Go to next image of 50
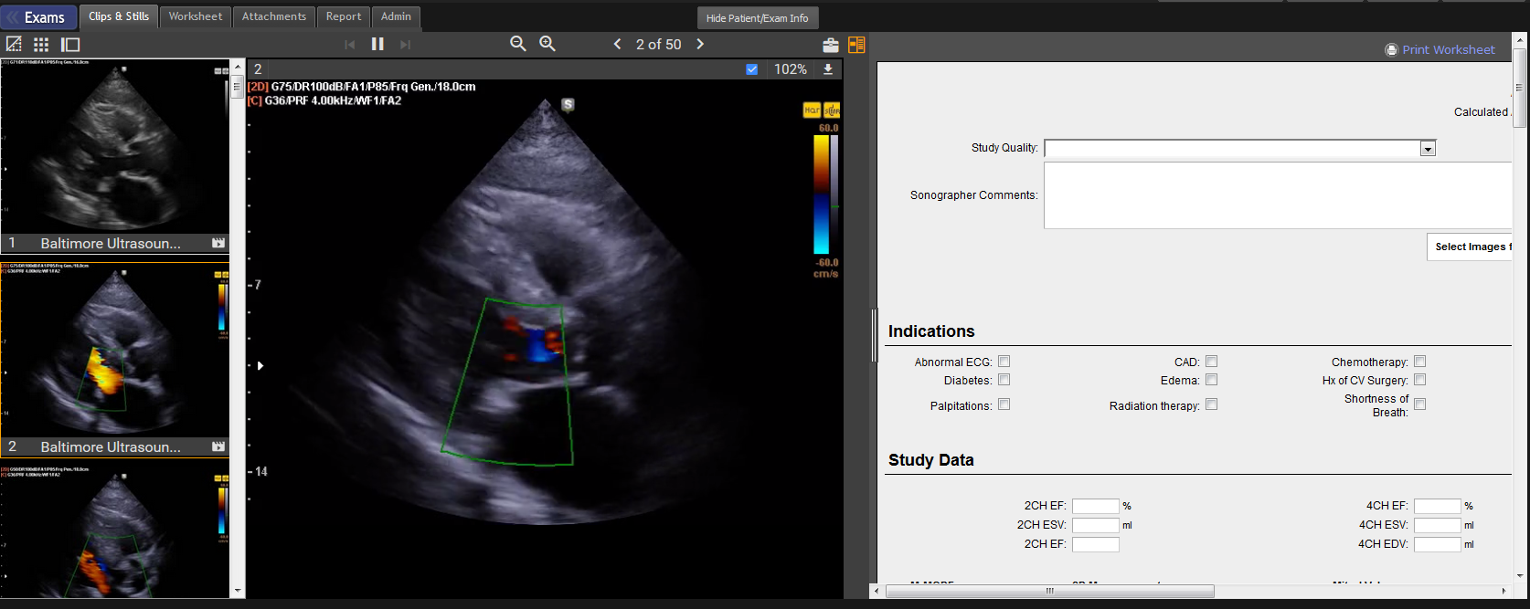Image resolution: width=1530 pixels, height=609 pixels. [x=700, y=44]
